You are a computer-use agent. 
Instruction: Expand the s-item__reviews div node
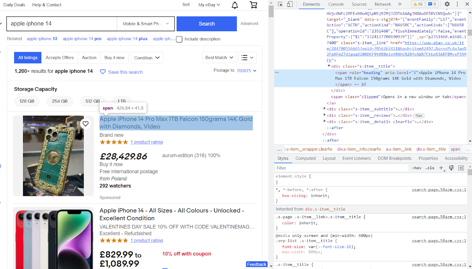325,115
